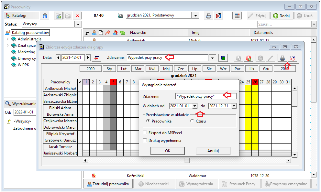The width and height of the screenshot is (321, 192).
Task: Click the main toolbar printer icon
Action: click(x=208, y=16)
